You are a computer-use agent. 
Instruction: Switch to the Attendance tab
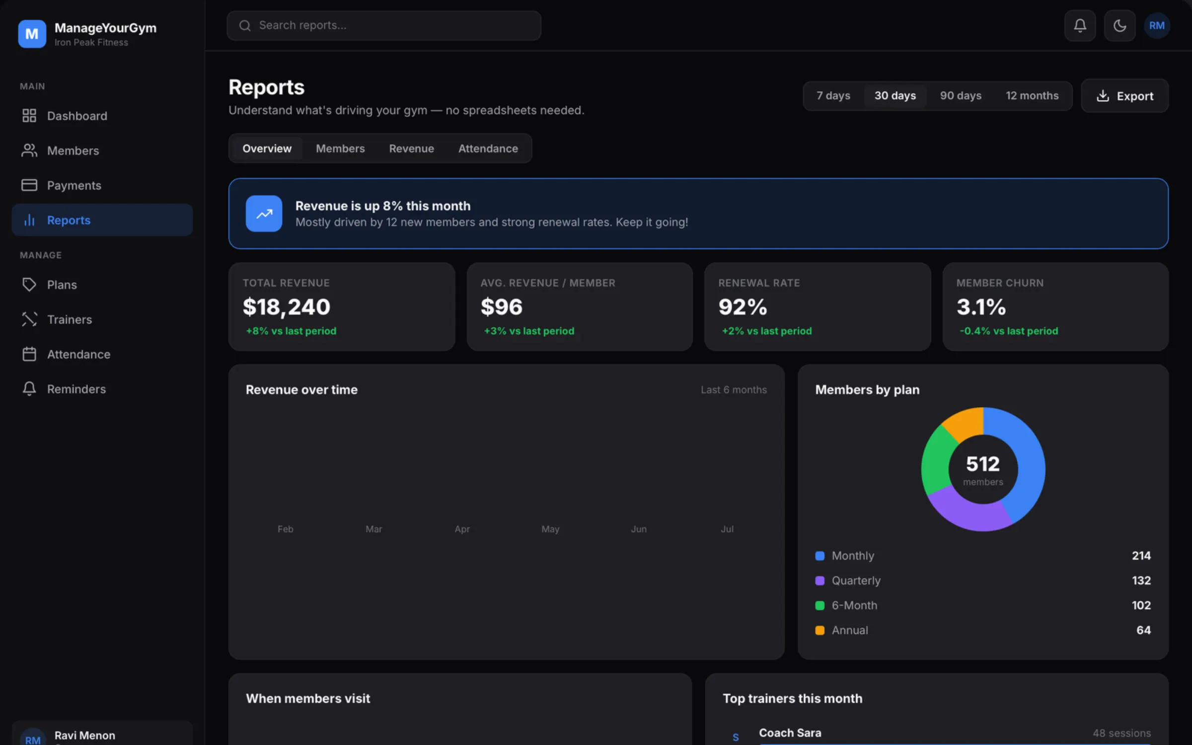488,148
